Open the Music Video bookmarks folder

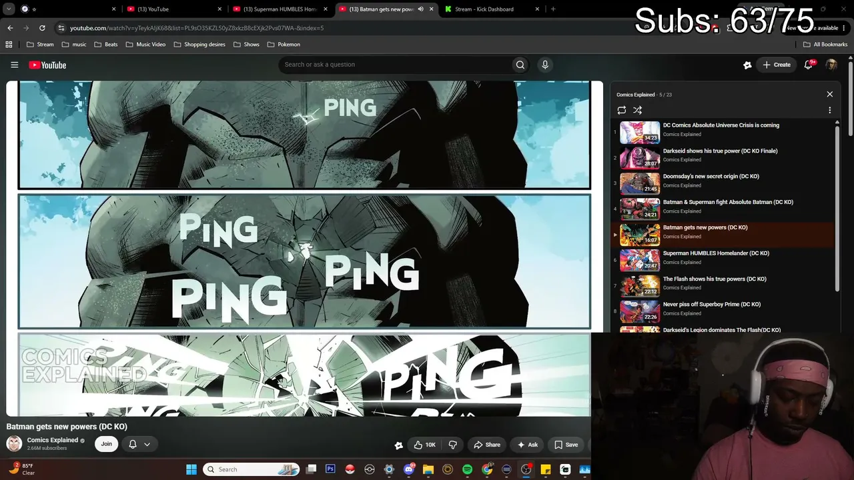(x=145, y=44)
